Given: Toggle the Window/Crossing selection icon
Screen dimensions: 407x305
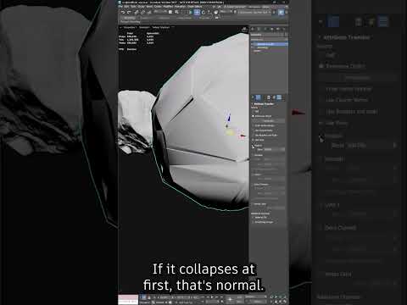Looking at the screenshot, I should [189, 12].
